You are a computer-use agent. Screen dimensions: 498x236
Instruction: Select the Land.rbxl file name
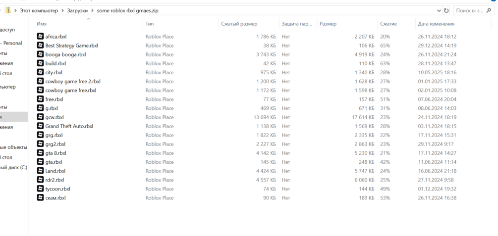pyautogui.click(x=55, y=171)
